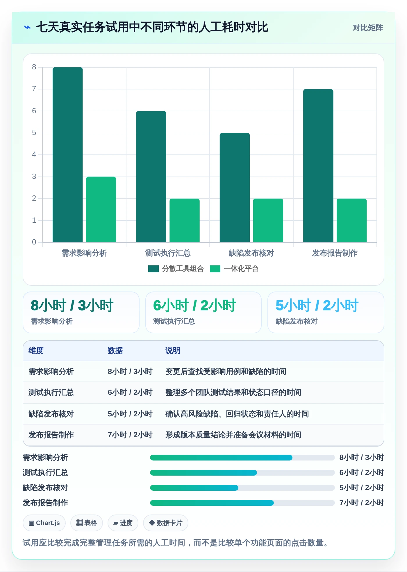Toggle the 分散工具组合 legend item

point(176,269)
